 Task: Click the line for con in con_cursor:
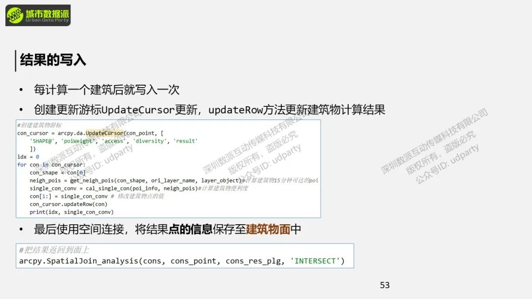click(51, 165)
